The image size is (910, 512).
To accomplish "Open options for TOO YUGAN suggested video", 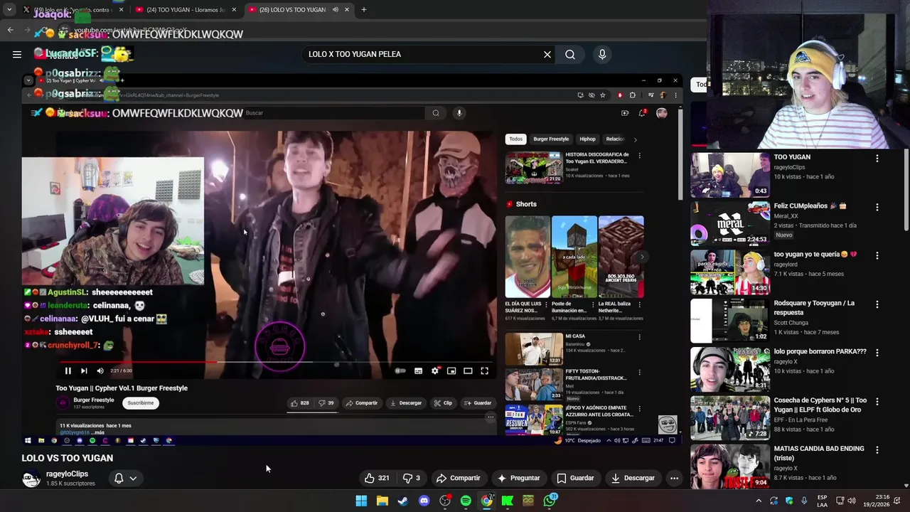I will pyautogui.click(x=877, y=159).
